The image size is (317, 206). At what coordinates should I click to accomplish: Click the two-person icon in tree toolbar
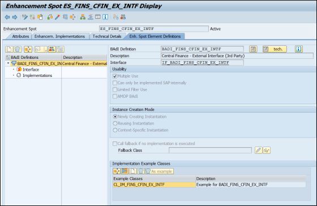[x=52, y=49]
